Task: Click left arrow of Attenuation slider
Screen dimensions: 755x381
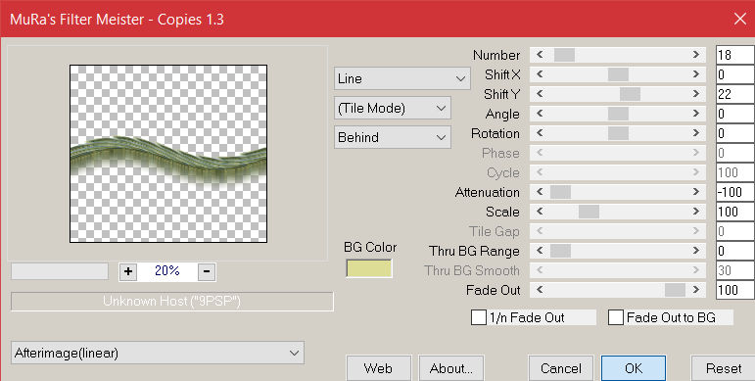Action: point(540,192)
